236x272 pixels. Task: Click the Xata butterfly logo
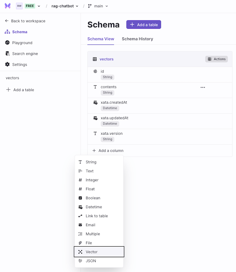pos(8,6)
